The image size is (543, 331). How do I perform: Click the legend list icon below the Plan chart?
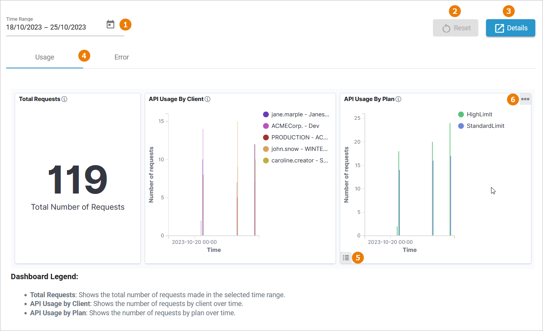[346, 258]
